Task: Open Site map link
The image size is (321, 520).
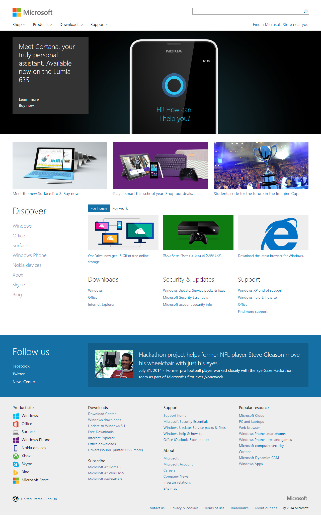Action: click(171, 488)
